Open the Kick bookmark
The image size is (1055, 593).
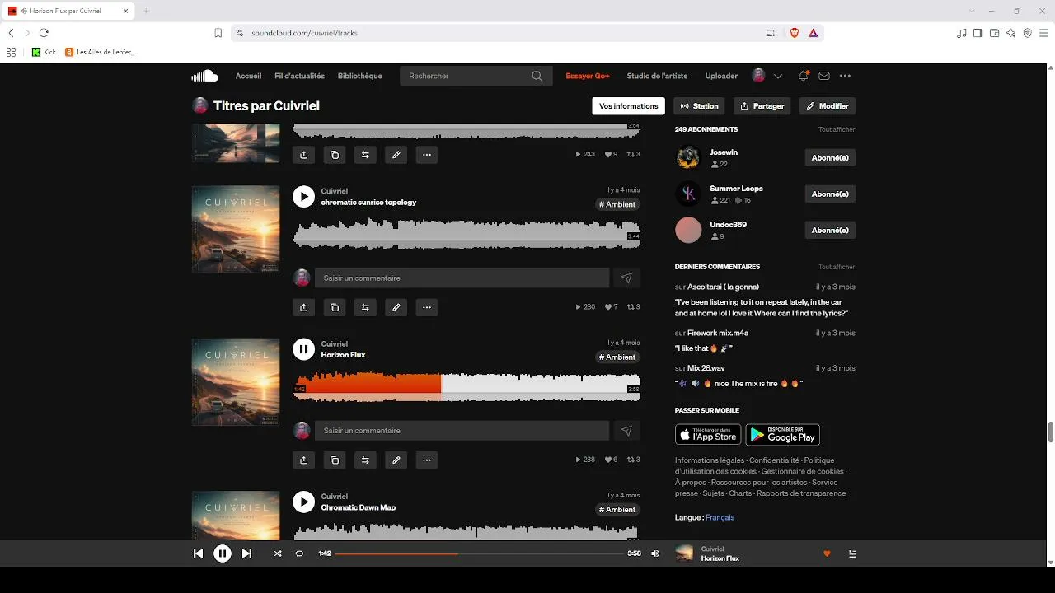coord(45,52)
